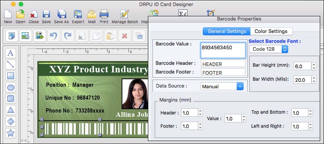Paste using the clipboard icon
Screen dimensions: 324x144
110,36
